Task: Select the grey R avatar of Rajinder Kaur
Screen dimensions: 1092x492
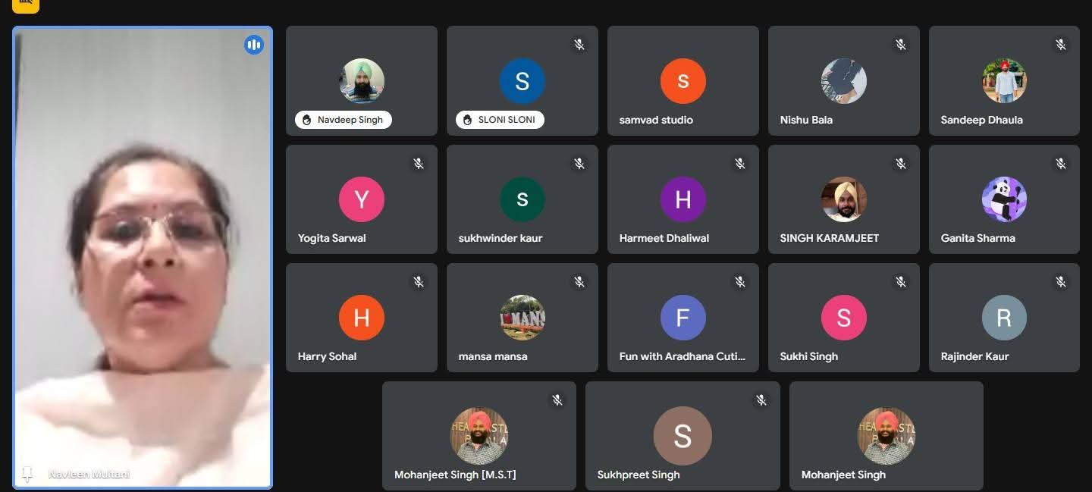Action: 1004,318
